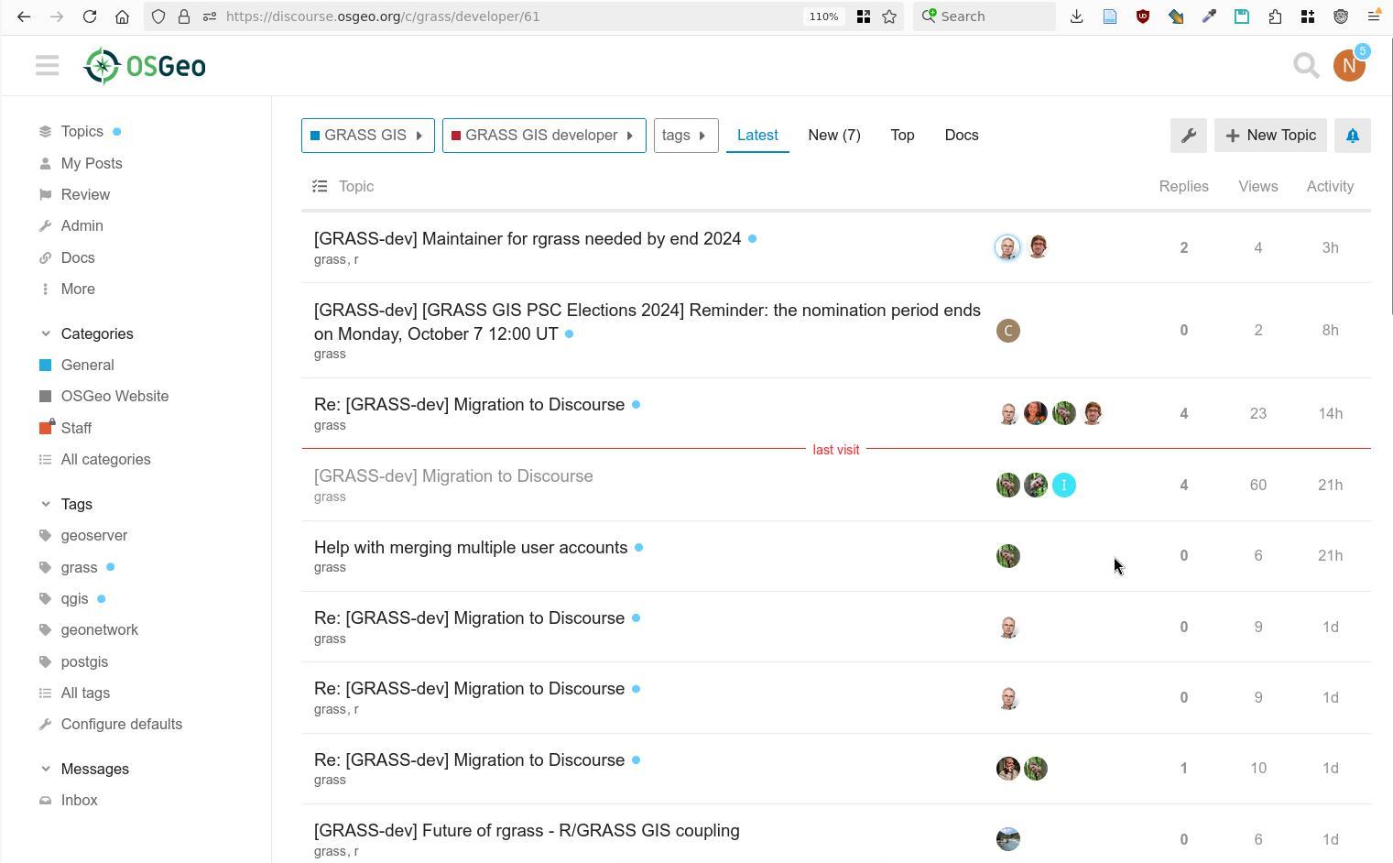Open the OSGeo logo home link
The width and height of the screenshot is (1393, 863).
tap(145, 66)
